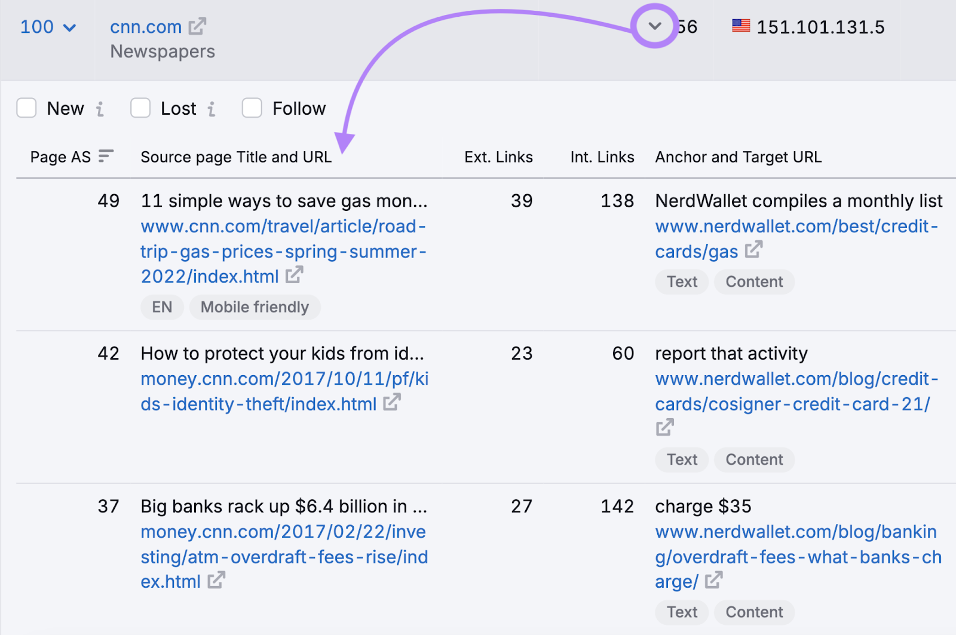Screen dimensions: 956x635
Task: Open cnn.com in a new tab via its external link icon
Action: pyautogui.click(x=197, y=26)
